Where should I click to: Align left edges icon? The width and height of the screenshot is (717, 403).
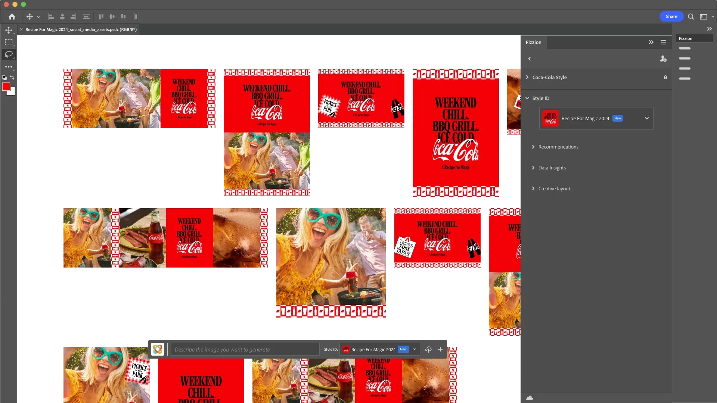coord(51,16)
